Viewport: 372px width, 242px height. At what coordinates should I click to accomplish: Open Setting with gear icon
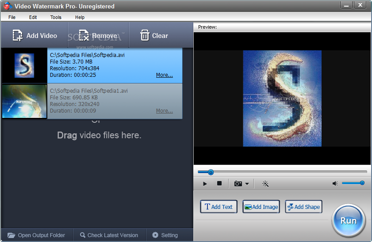(x=165, y=235)
